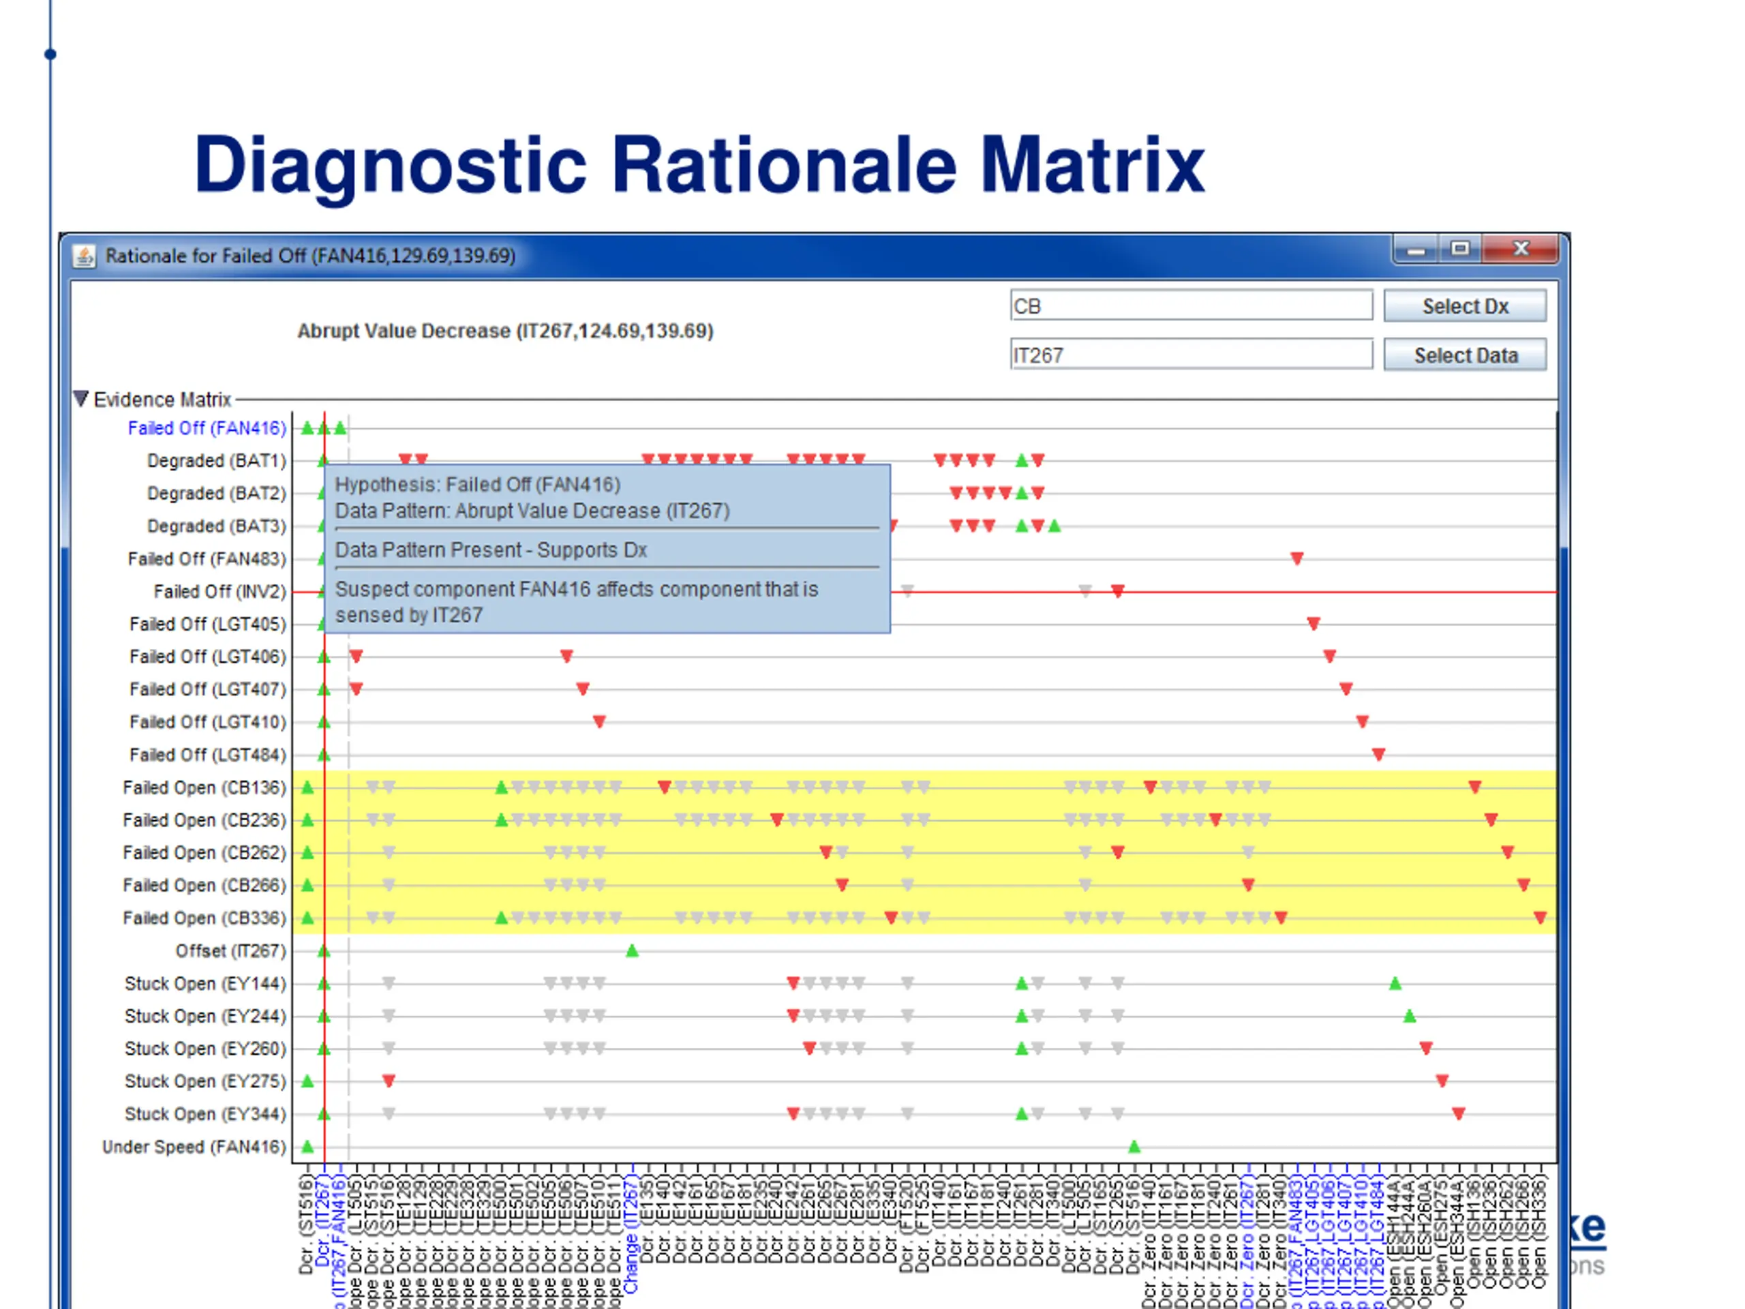Click the green marker at Failed Open (CB136) row start
1745x1309 pixels.
point(307,787)
